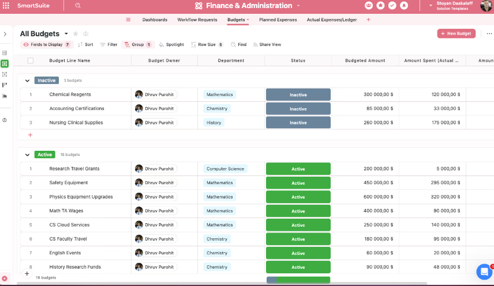Open view sharing people icon next to title
The image size is (494, 286).
[x=85, y=33]
